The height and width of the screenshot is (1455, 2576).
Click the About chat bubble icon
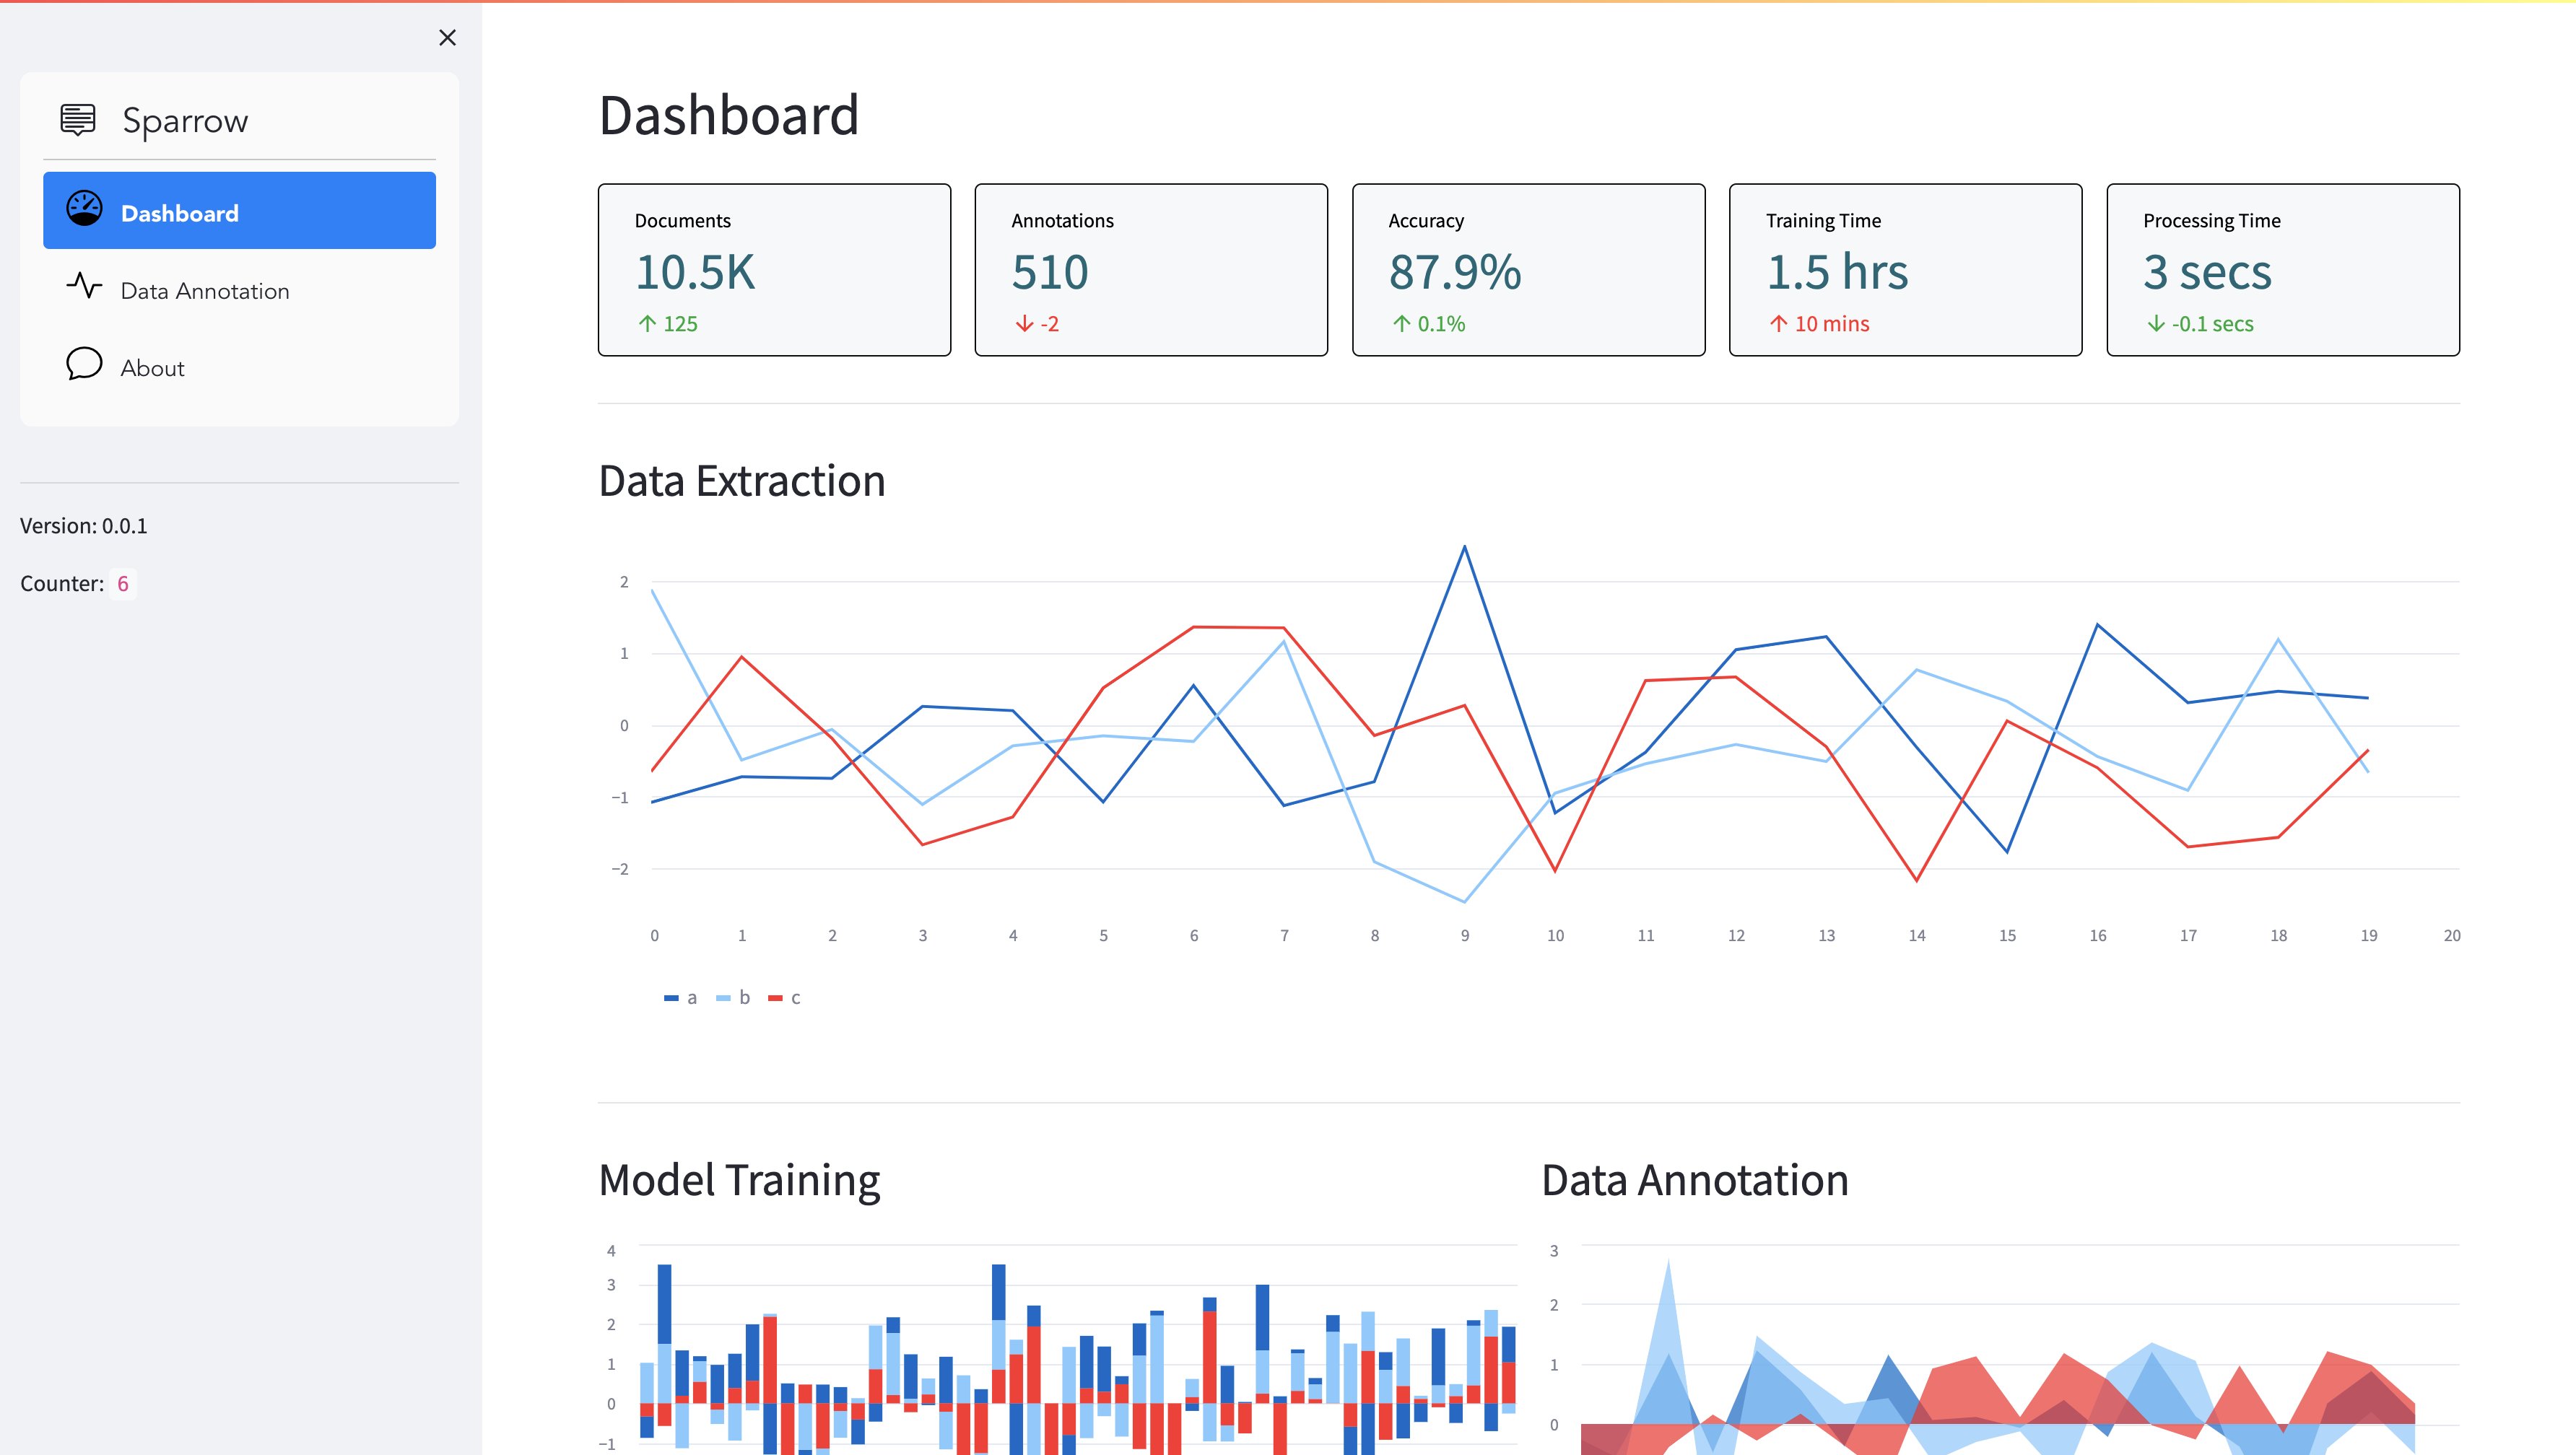(84, 364)
